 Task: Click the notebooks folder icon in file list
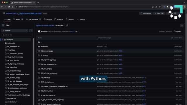coord(39,47)
